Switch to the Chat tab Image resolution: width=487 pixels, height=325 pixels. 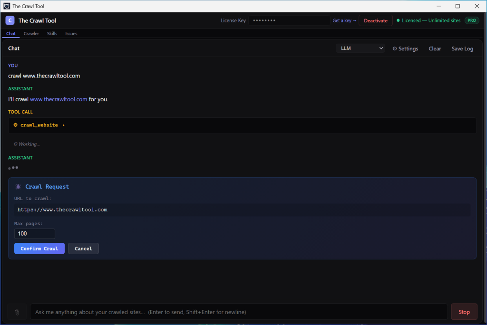[x=11, y=34]
